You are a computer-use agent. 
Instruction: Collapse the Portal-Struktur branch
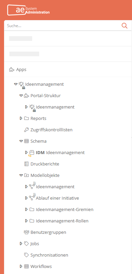click(21, 95)
